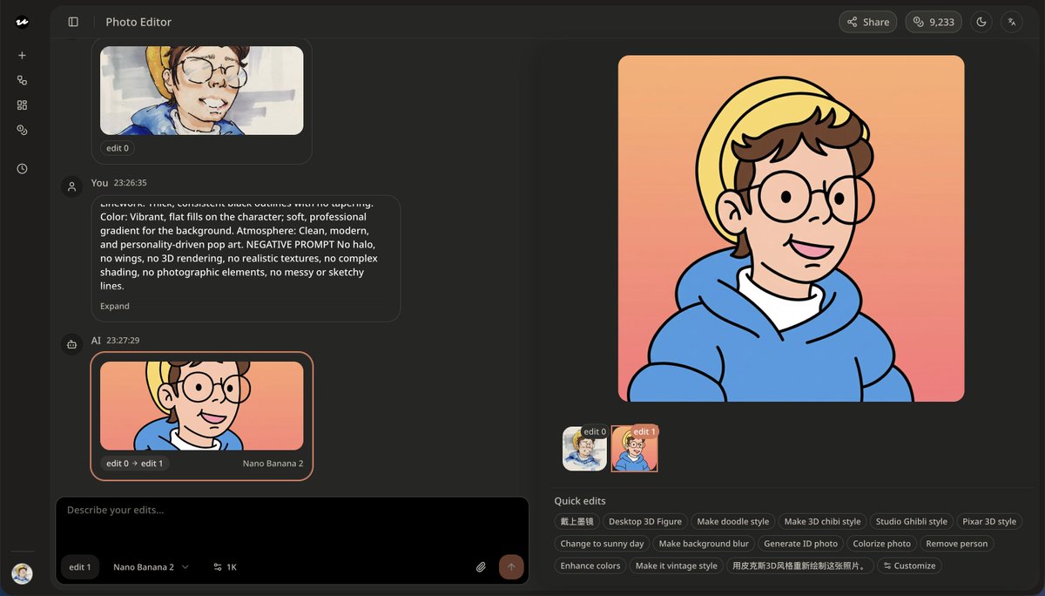
Task: Focus the Describe your edits input field
Action: pyautogui.click(x=293, y=523)
